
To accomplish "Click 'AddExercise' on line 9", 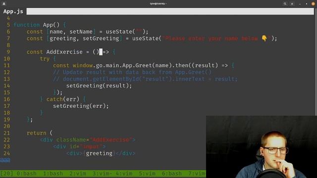I will point(64,52).
